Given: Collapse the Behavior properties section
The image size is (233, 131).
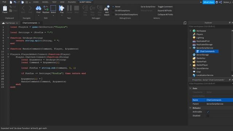Looking at the screenshot, I should point(190,108).
